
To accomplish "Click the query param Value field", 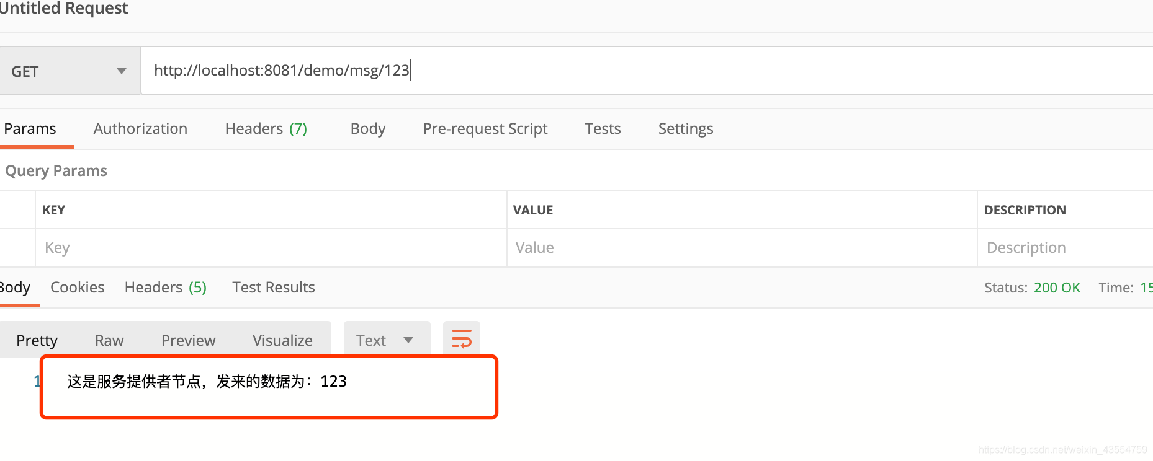I will pos(742,248).
